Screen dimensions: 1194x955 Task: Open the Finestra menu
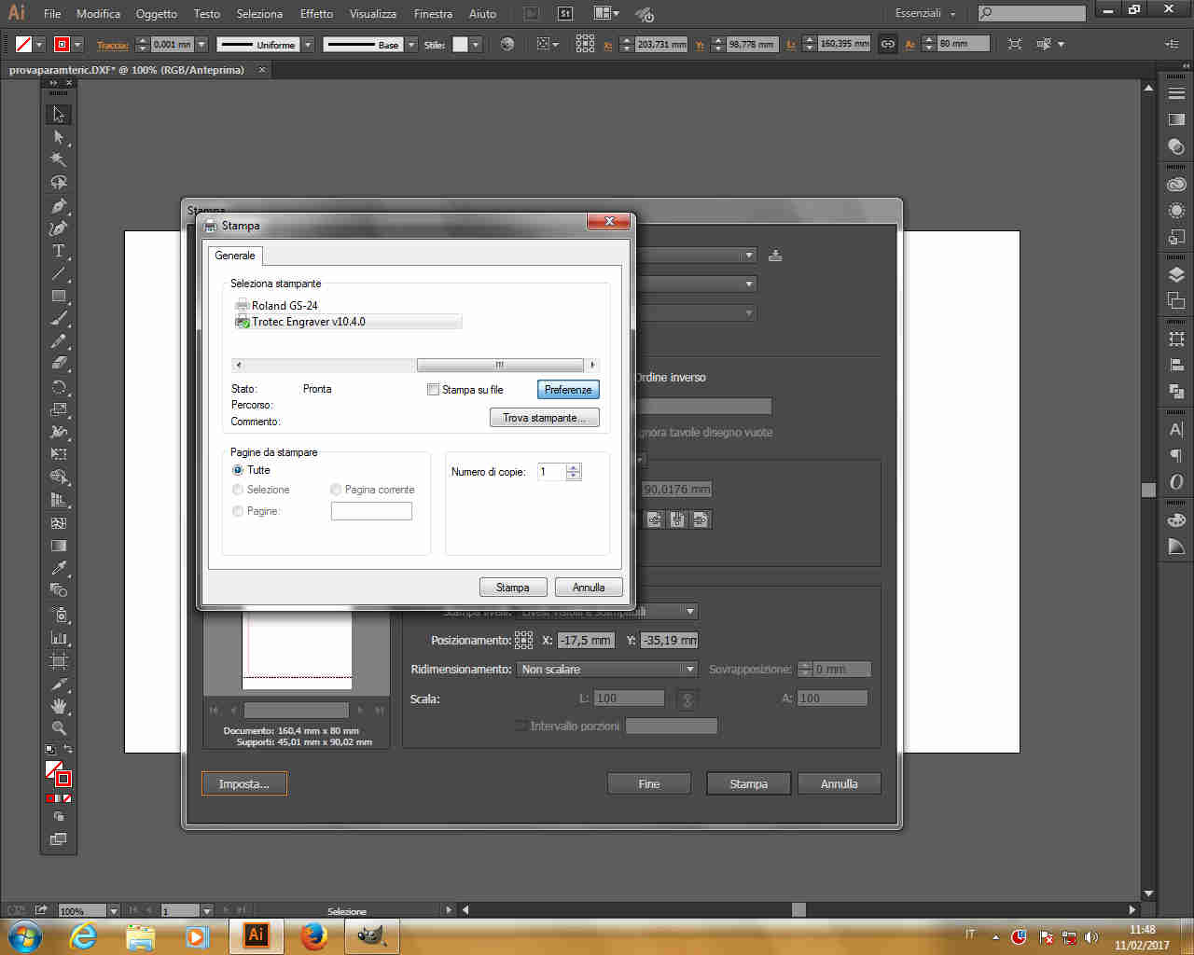433,13
